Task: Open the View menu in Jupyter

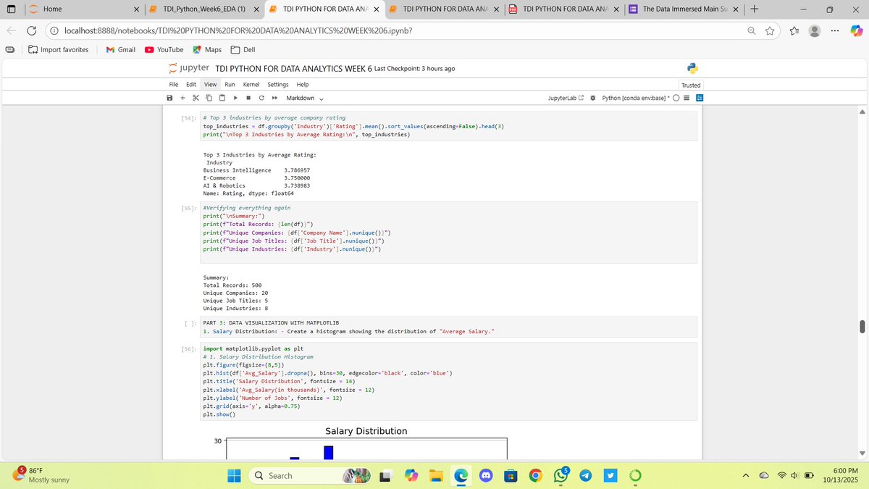Action: [211, 85]
